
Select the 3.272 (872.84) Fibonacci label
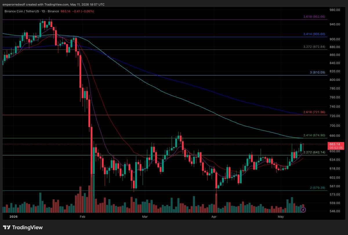314,47
